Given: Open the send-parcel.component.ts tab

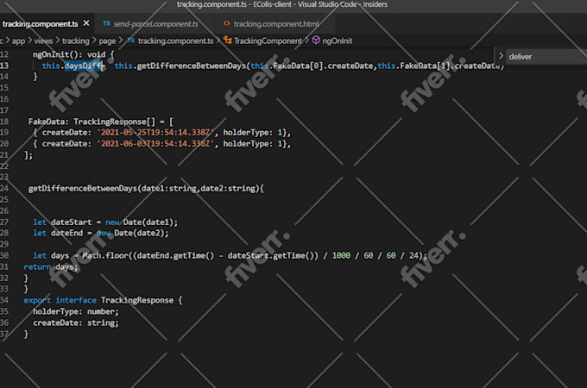Looking at the screenshot, I should tap(155, 24).
